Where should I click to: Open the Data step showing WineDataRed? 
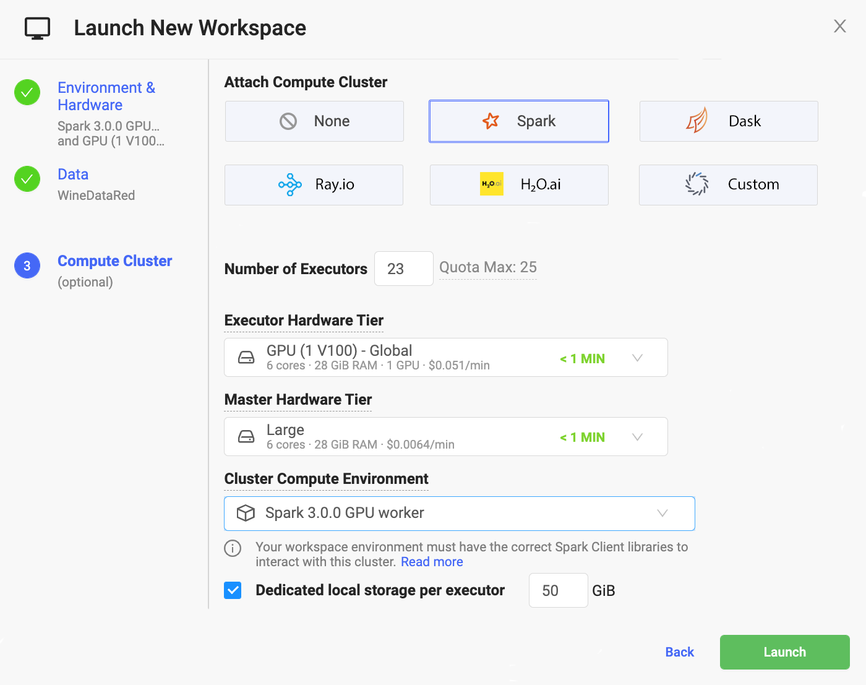tap(72, 174)
